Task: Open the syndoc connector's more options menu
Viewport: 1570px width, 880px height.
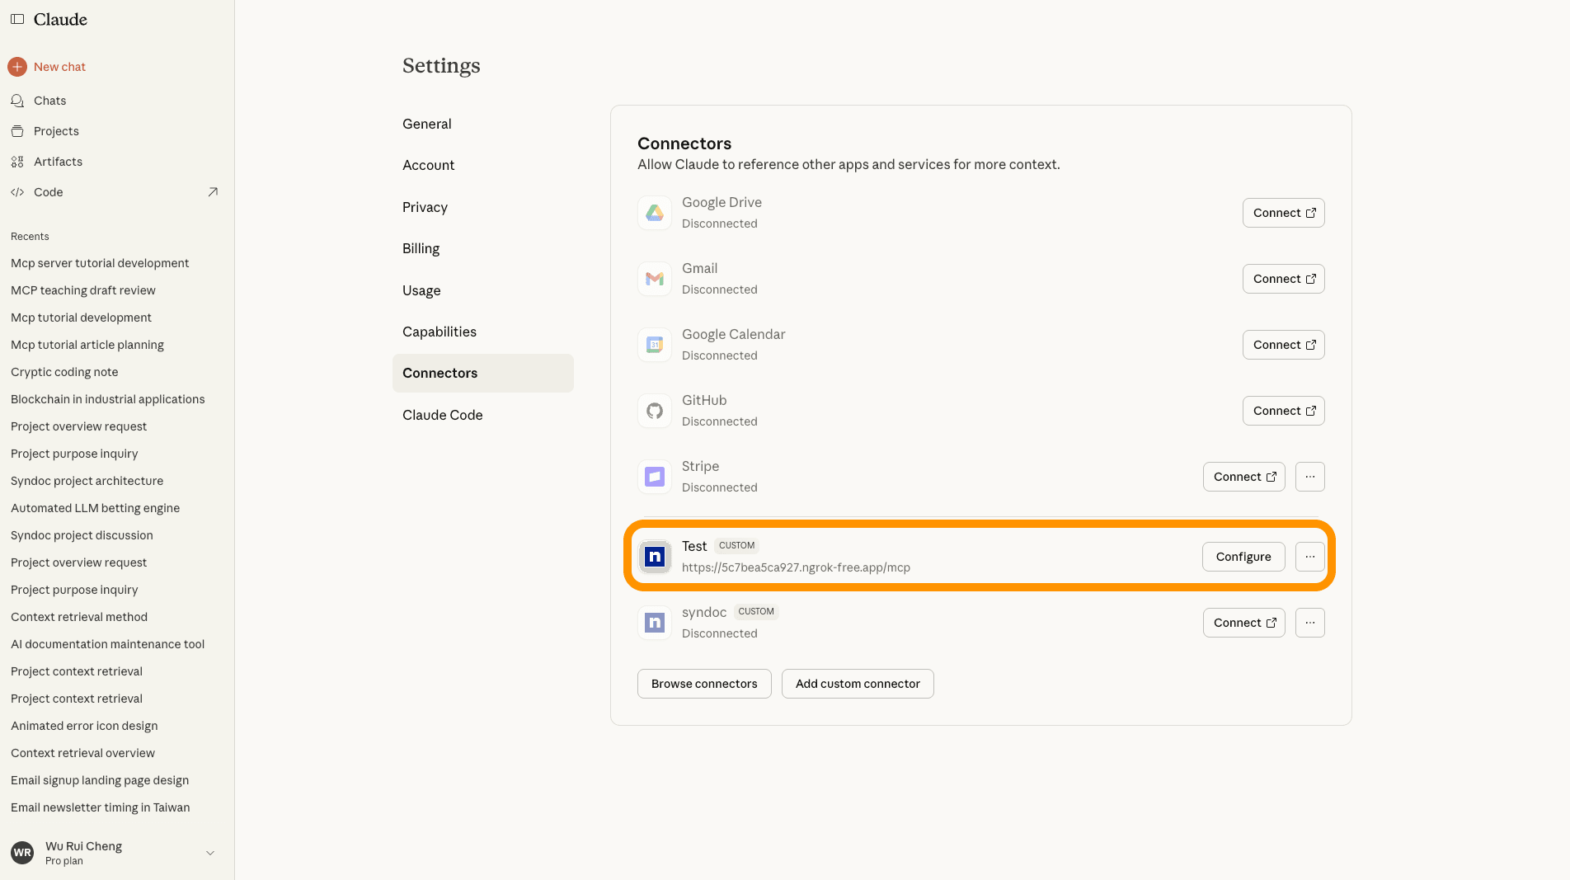Action: click(1309, 623)
